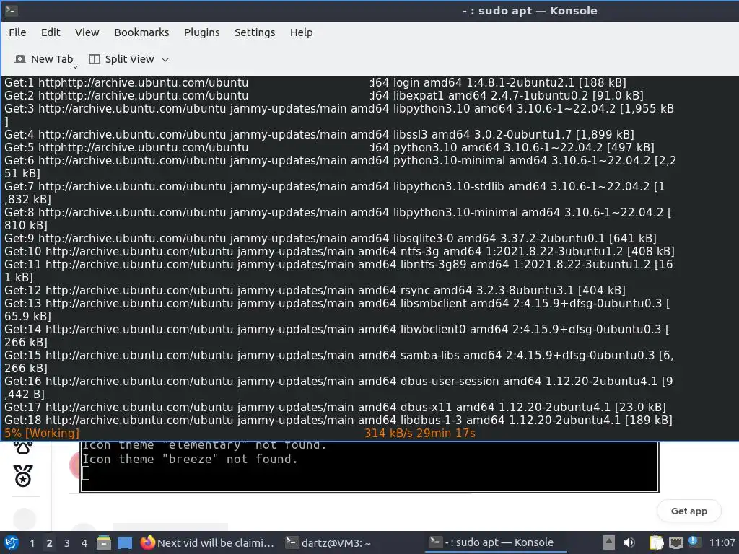Click the medal icon in browser sidebar
The width and height of the screenshot is (739, 554).
pyautogui.click(x=23, y=475)
